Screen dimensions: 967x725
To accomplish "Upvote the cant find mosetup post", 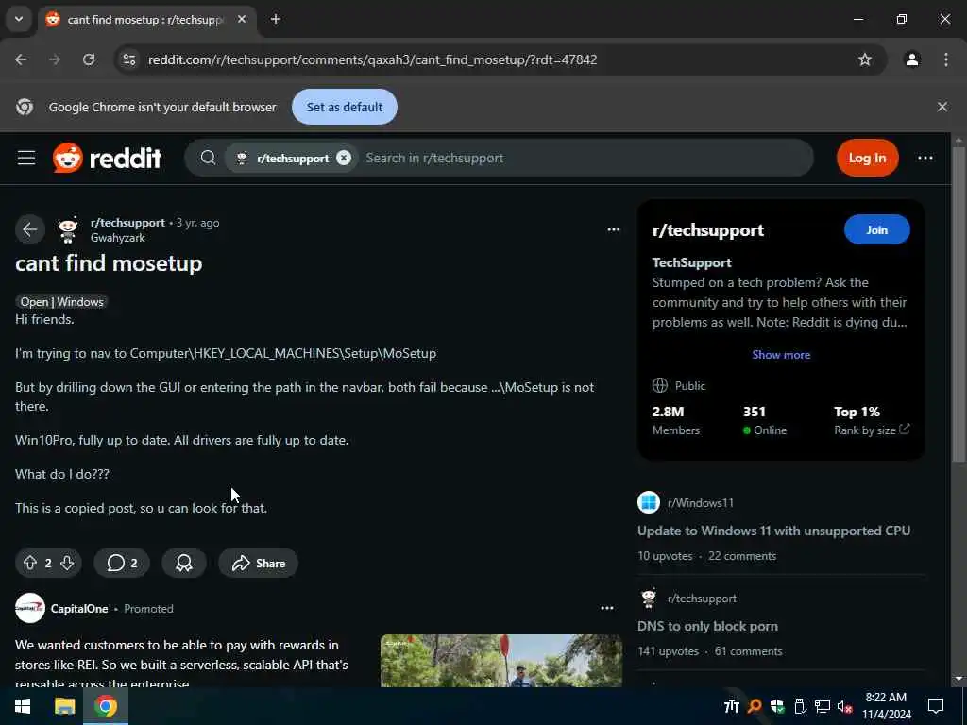I will click(x=29, y=563).
